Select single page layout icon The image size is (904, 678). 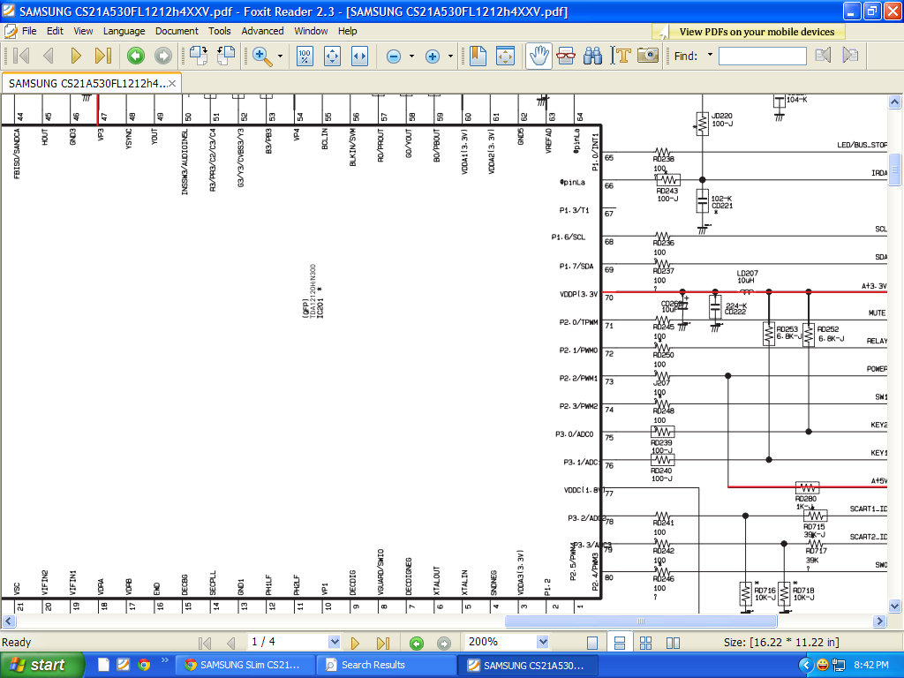592,643
